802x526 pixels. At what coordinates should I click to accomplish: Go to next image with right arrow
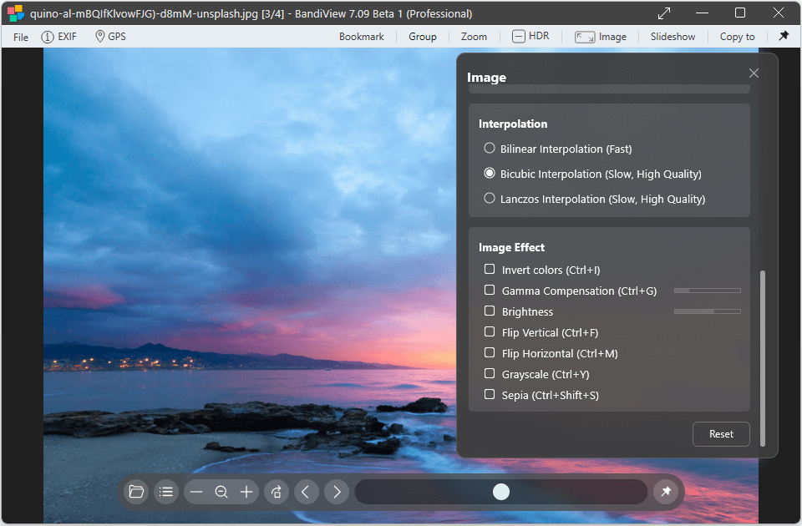tap(336, 492)
